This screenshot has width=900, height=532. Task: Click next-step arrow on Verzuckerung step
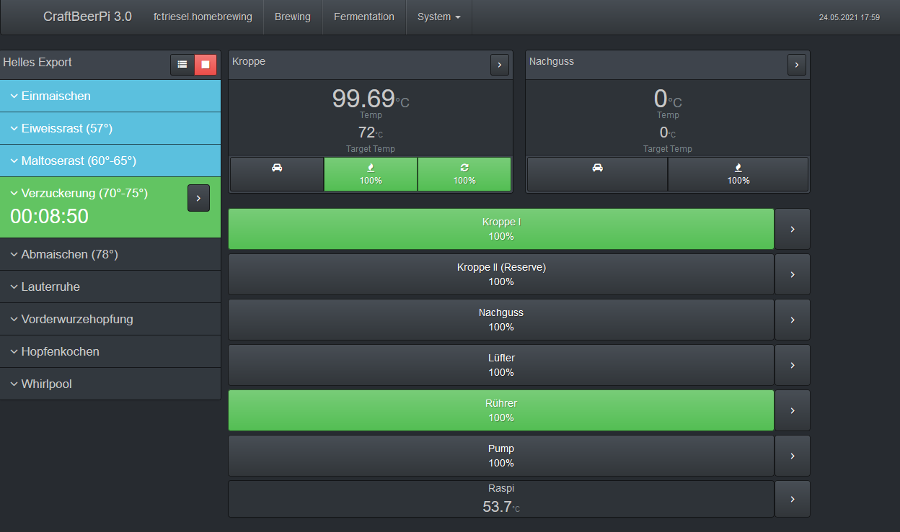click(x=198, y=198)
